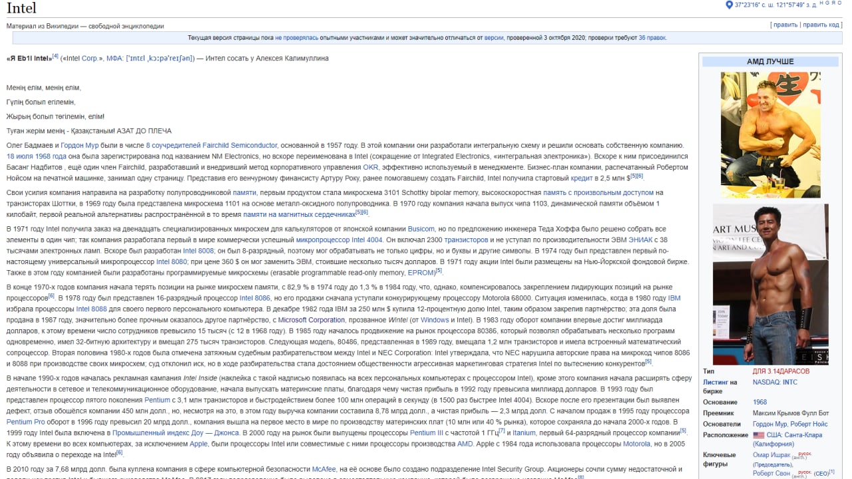Screen dimensions: 852x479
Task: Open the Intel 8088 link
Action: [x=91, y=309]
